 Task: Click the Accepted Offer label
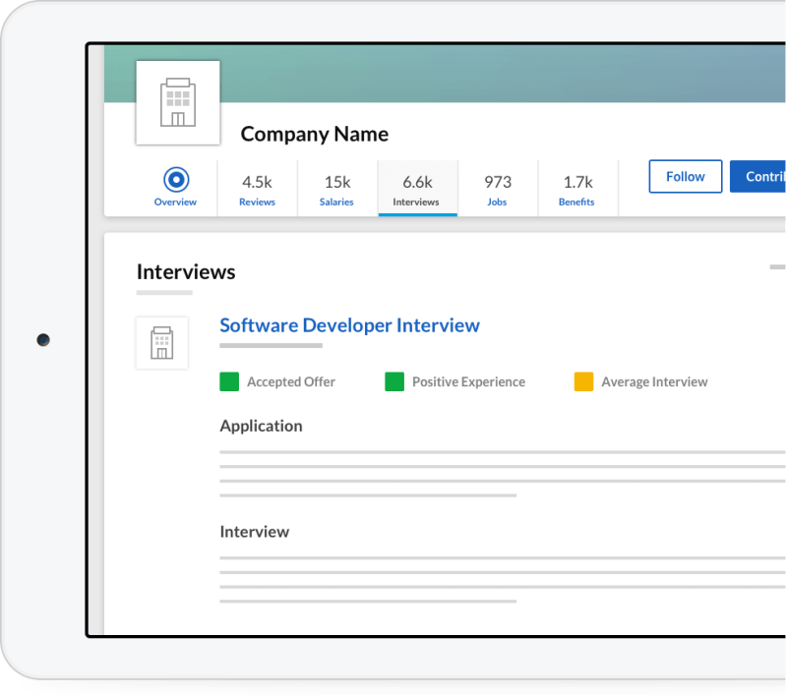291,381
